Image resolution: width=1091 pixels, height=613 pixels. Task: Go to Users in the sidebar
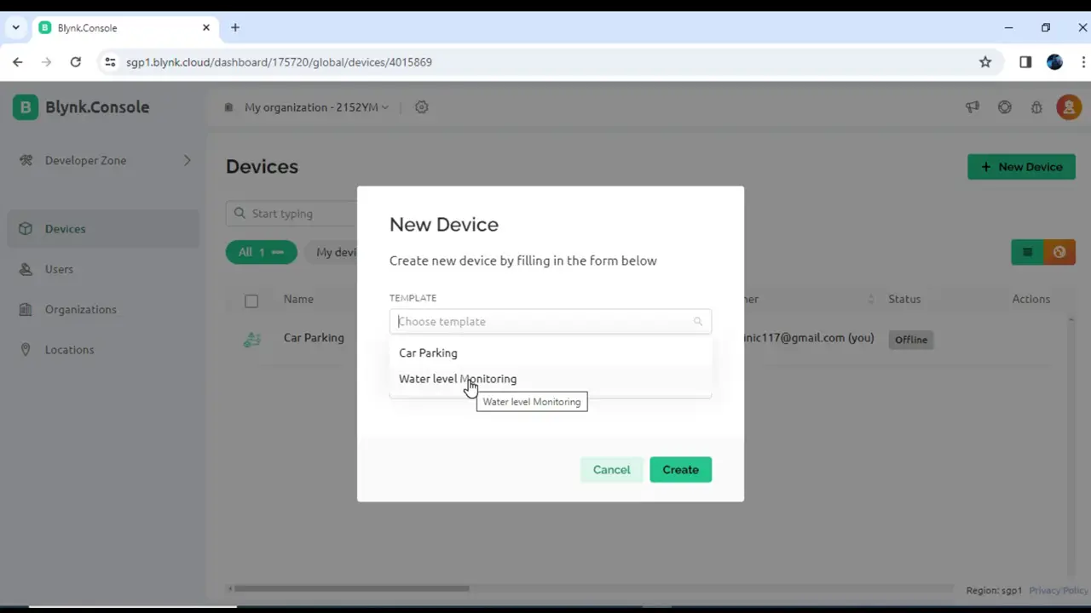tap(103, 269)
